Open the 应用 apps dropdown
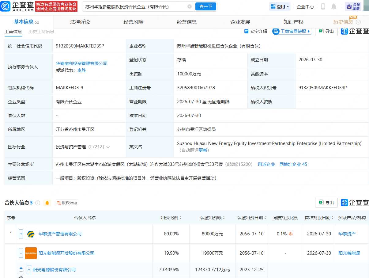The image size is (369, 278). coord(280,6)
